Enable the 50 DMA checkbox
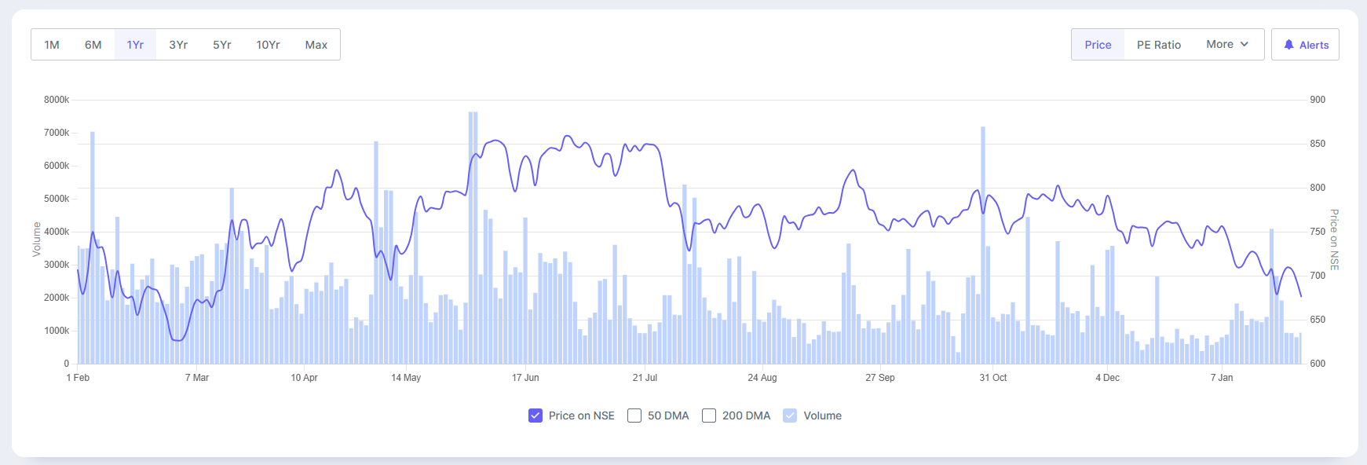The width and height of the screenshot is (1367, 465). click(634, 416)
